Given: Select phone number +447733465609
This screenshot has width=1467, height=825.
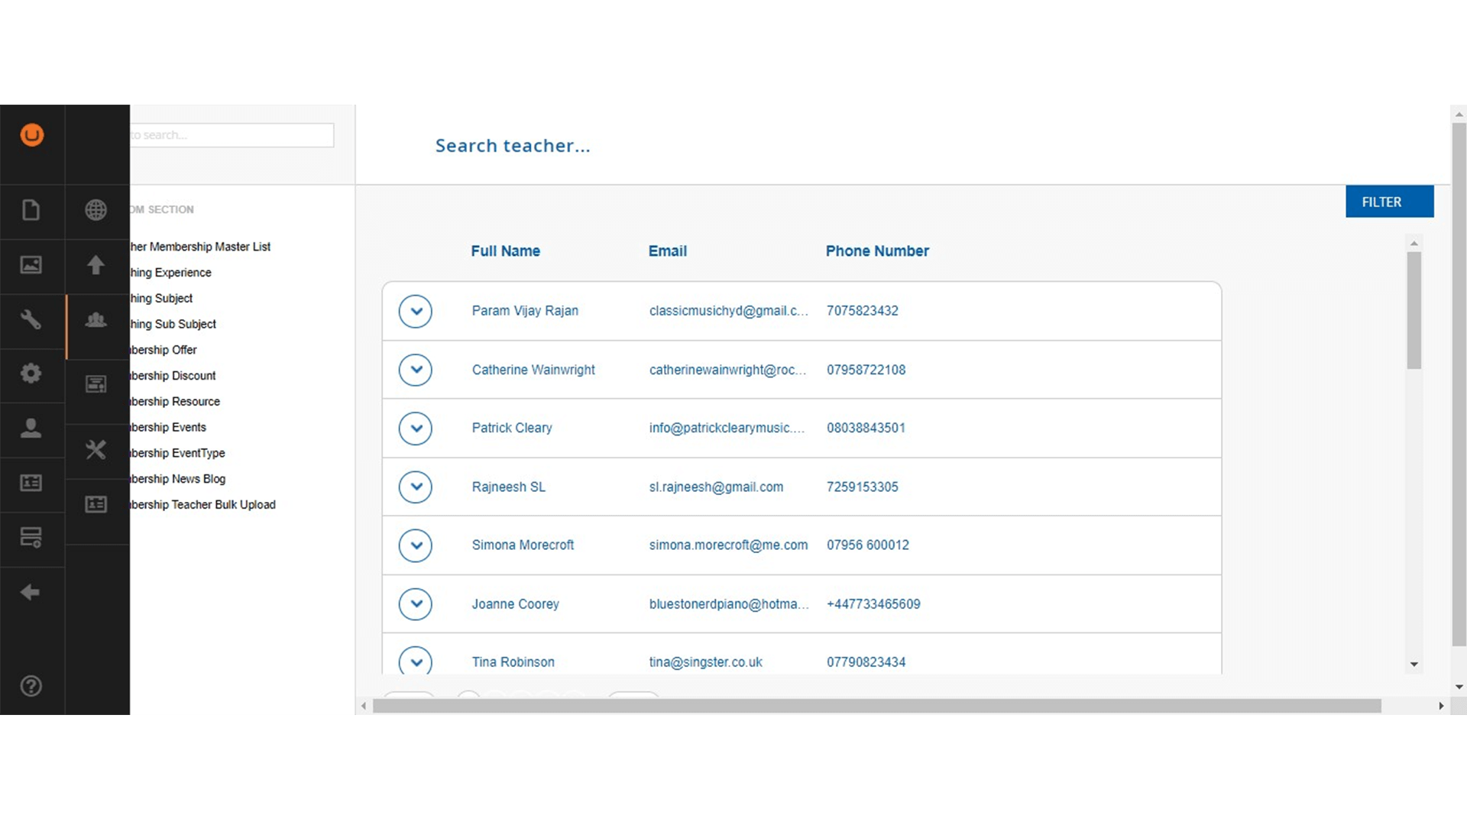Looking at the screenshot, I should click(873, 604).
